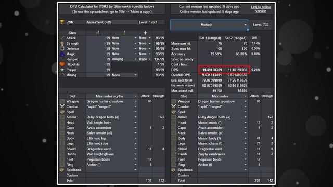Select the Set 1 DPS value 11.49150359
Viewport: 333px width, 187px height.
coord(212,70)
